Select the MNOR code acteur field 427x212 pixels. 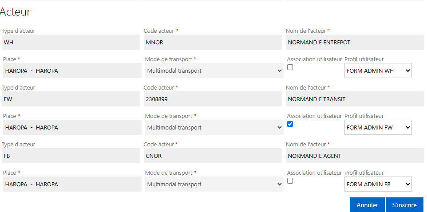[213, 42]
